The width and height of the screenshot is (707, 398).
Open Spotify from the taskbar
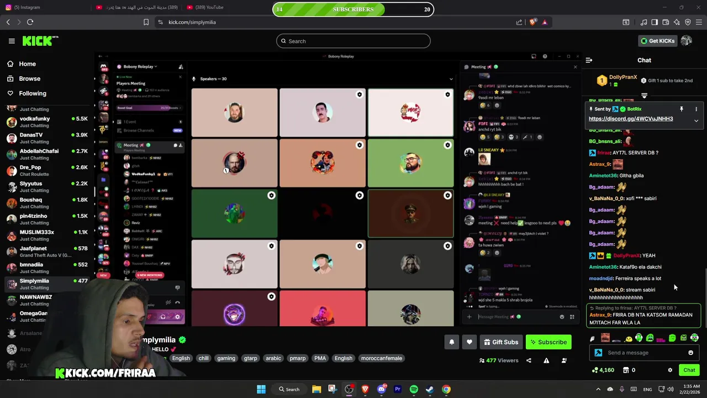(414, 389)
